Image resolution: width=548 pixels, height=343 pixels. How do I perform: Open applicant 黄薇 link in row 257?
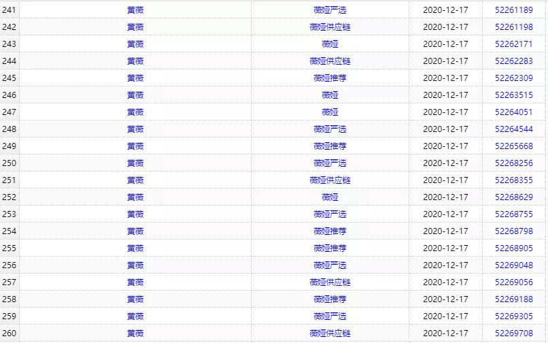pyautogui.click(x=135, y=282)
